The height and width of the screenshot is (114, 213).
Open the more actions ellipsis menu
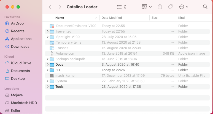pos(184,7)
